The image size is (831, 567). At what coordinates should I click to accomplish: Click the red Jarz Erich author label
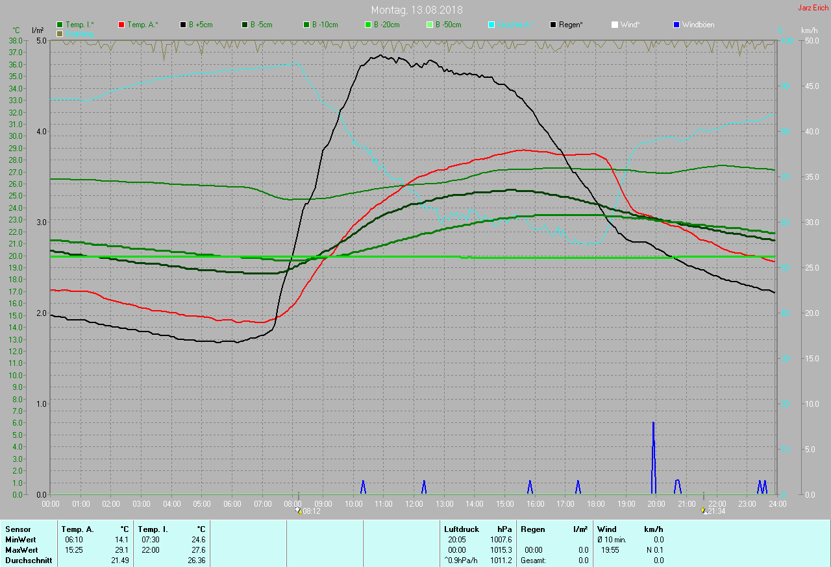(x=813, y=8)
